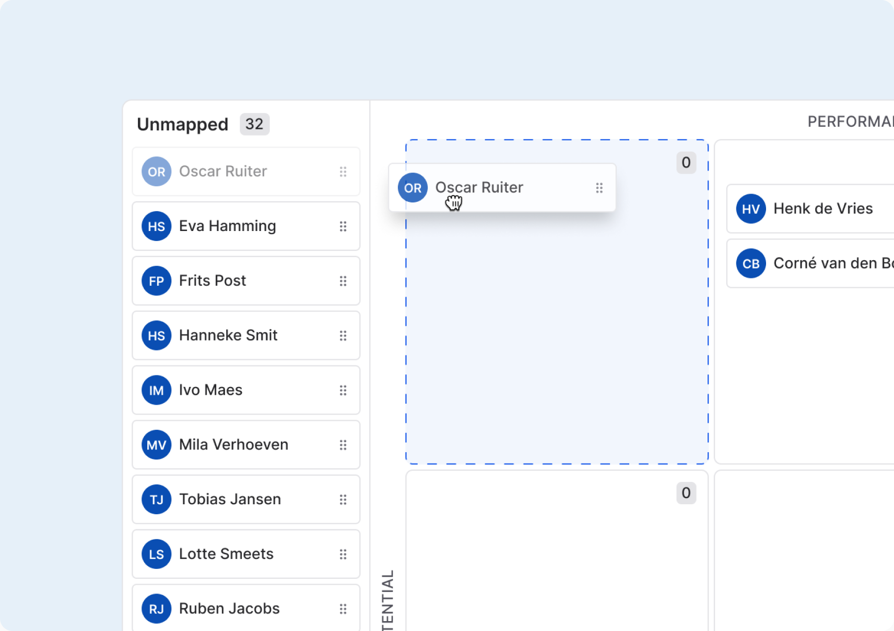Viewport: 894px width, 631px height.
Task: Click the grip icon on floating Oscar Ruiter card
Action: 599,188
